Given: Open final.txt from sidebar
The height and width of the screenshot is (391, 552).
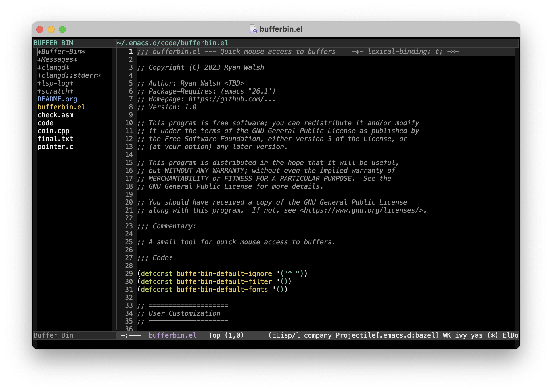Looking at the screenshot, I should pyautogui.click(x=55, y=139).
